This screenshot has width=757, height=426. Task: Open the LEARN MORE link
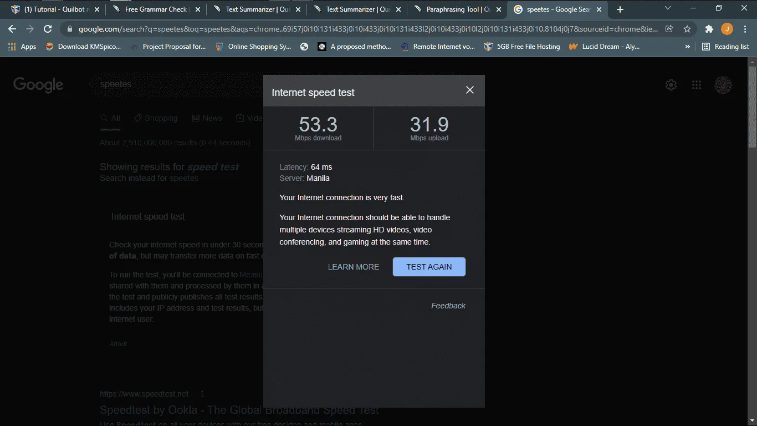coord(354,267)
